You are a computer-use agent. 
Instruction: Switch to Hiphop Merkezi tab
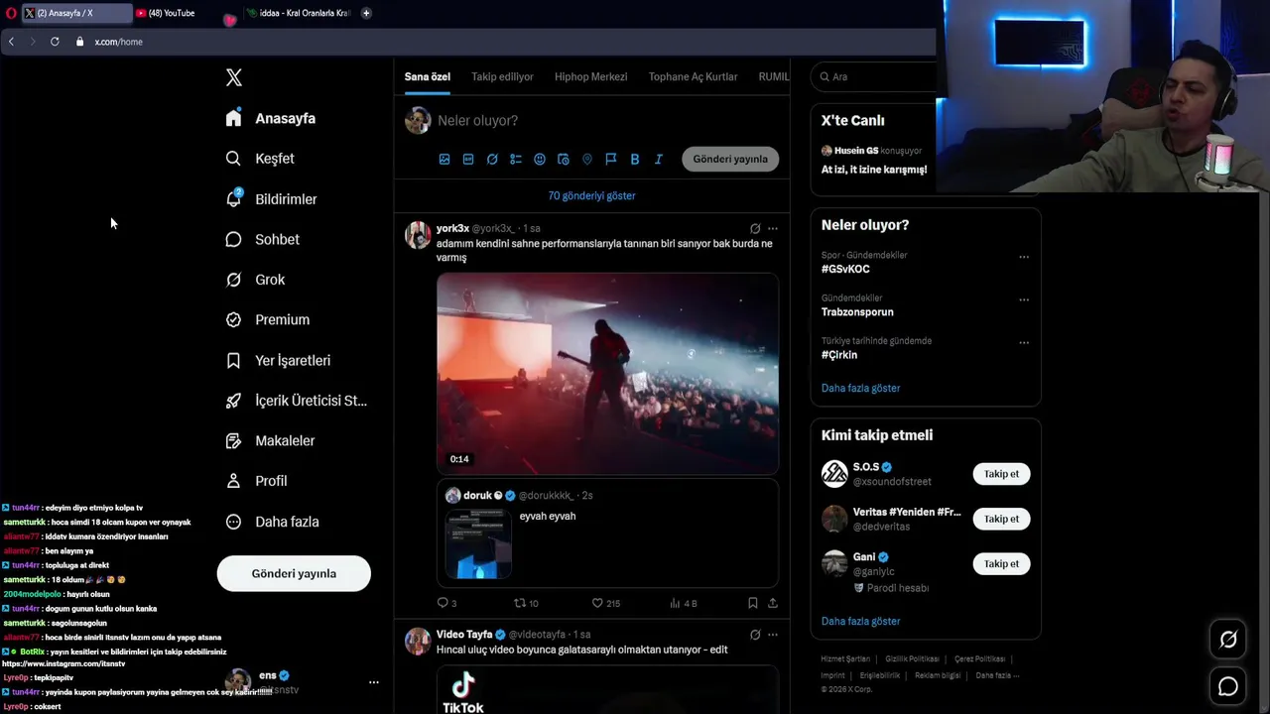coord(590,76)
